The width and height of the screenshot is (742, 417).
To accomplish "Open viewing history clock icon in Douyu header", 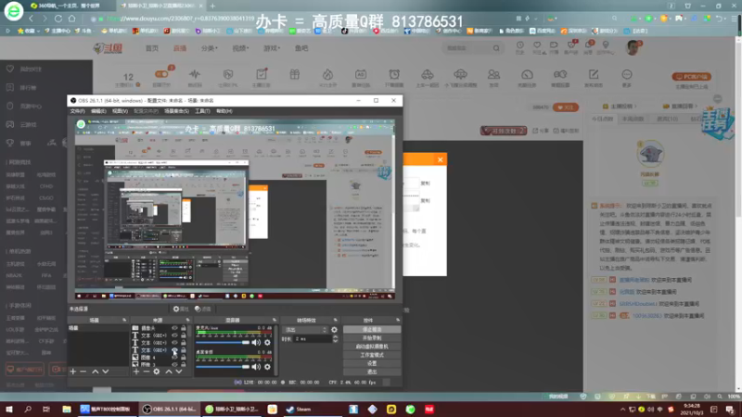I will coord(520,45).
